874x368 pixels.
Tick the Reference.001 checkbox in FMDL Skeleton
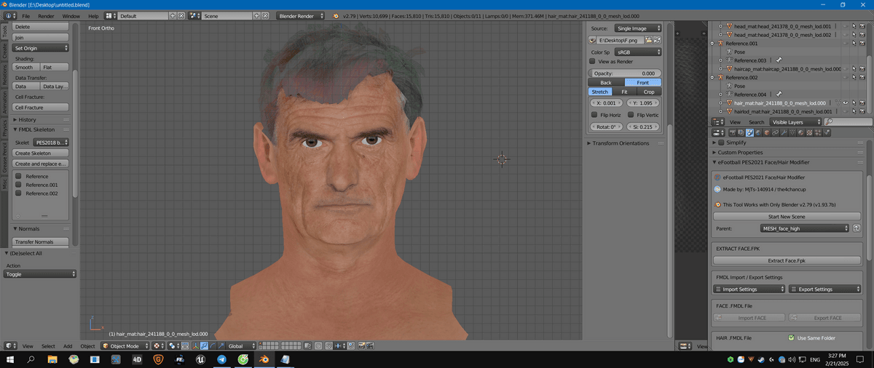click(x=18, y=185)
